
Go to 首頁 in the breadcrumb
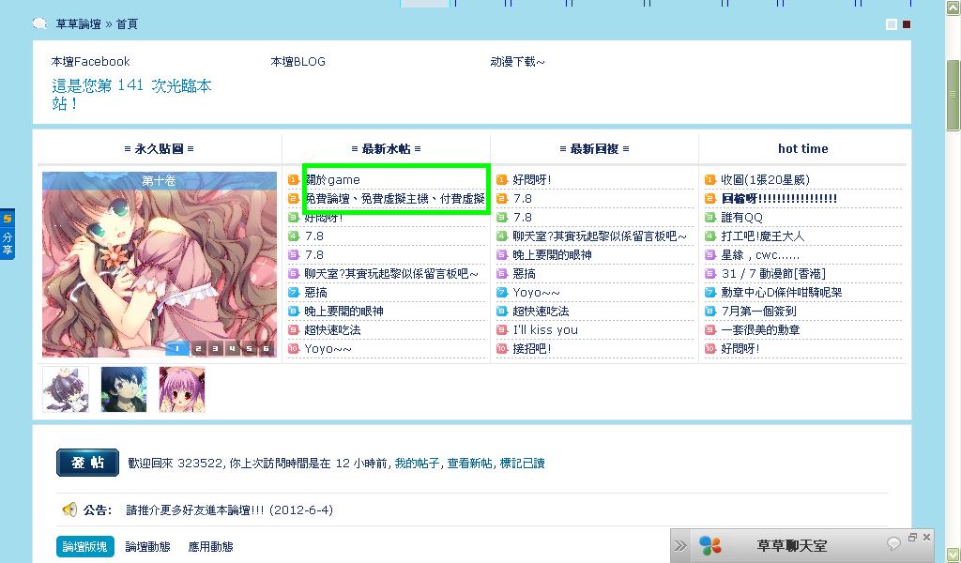click(x=127, y=23)
